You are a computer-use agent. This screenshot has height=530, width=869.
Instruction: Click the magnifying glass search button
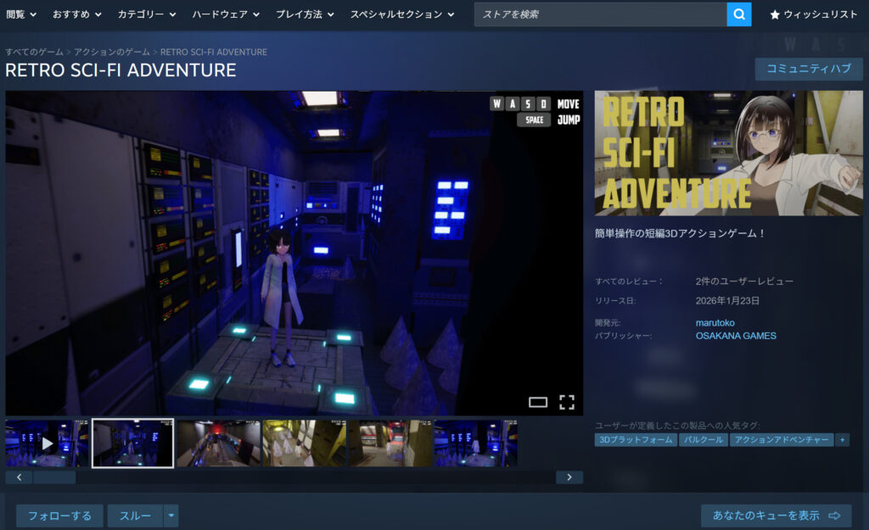(x=739, y=14)
